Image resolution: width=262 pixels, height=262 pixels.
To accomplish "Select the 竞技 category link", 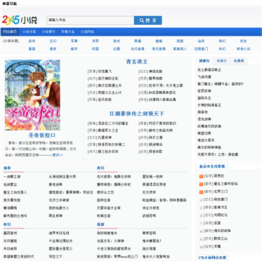I will [53, 49].
